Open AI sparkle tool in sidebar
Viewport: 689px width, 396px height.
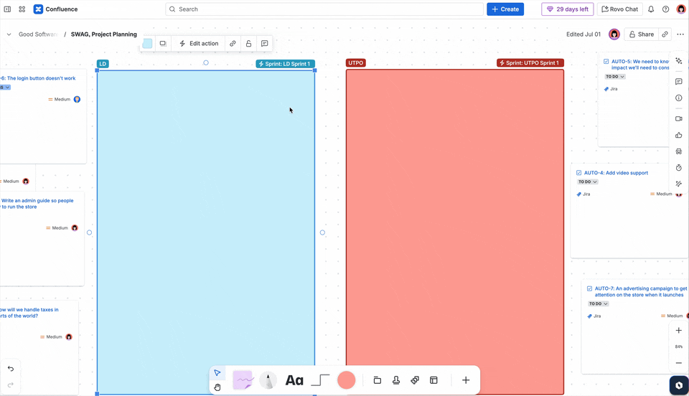click(679, 61)
